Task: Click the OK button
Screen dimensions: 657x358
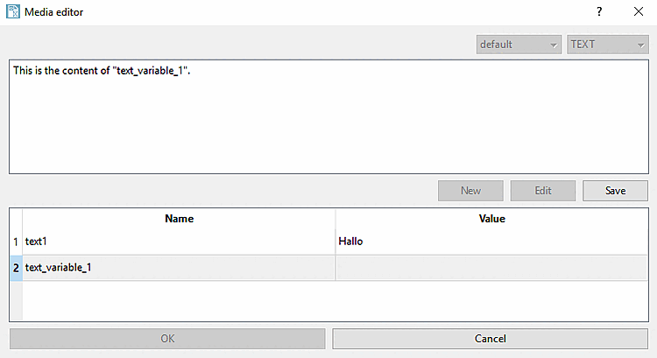Action: click(x=167, y=339)
